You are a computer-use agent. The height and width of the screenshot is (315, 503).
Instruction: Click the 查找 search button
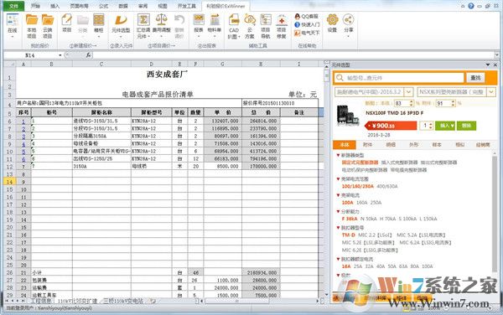click(475, 78)
